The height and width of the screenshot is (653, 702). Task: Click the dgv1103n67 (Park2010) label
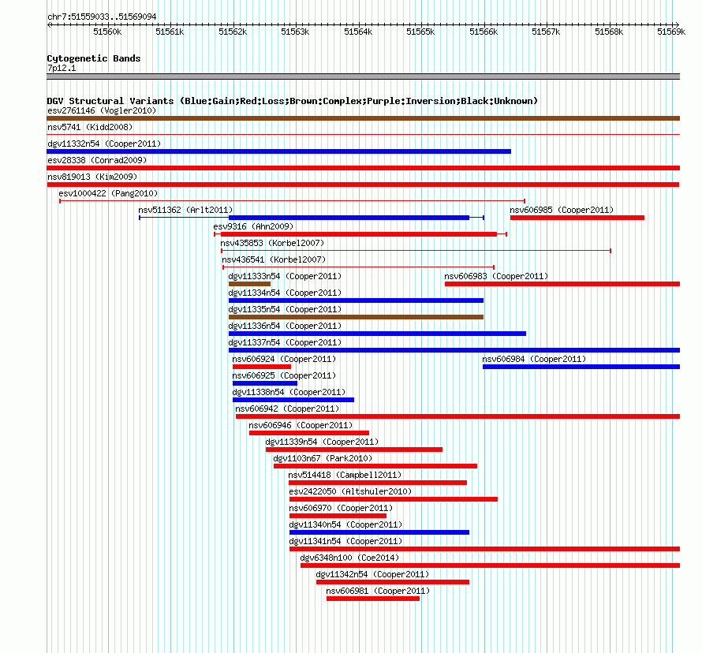(x=323, y=458)
